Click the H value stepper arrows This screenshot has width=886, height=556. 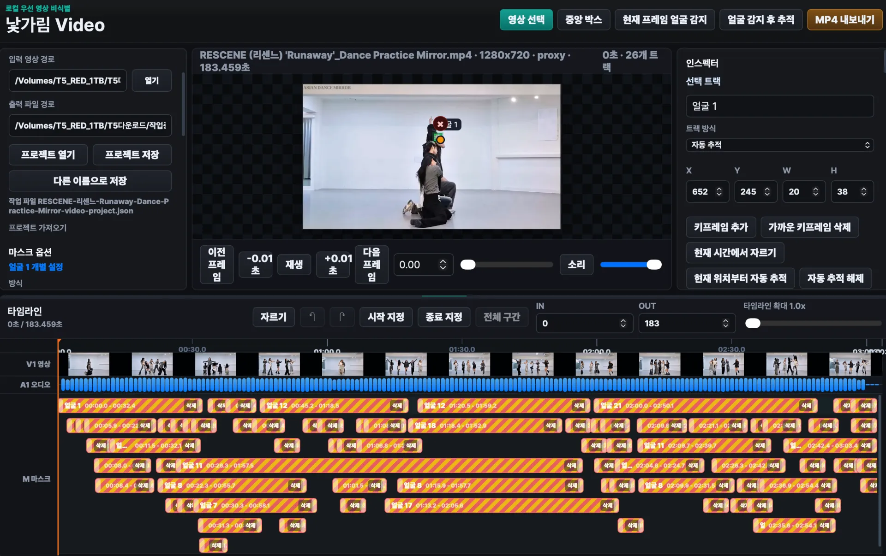(x=863, y=192)
